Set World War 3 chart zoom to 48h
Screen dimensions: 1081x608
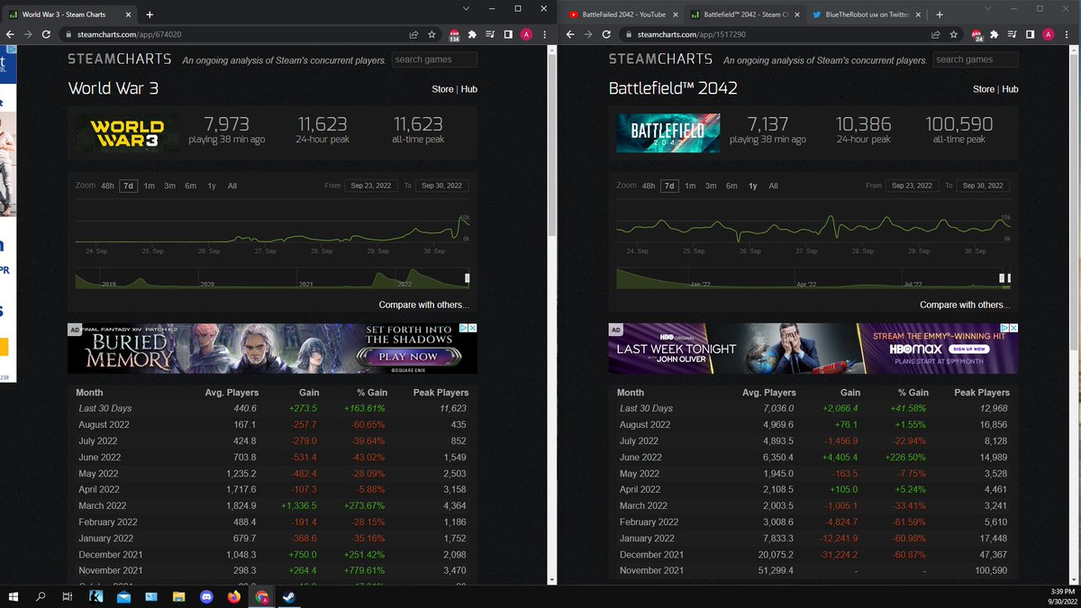tap(107, 186)
